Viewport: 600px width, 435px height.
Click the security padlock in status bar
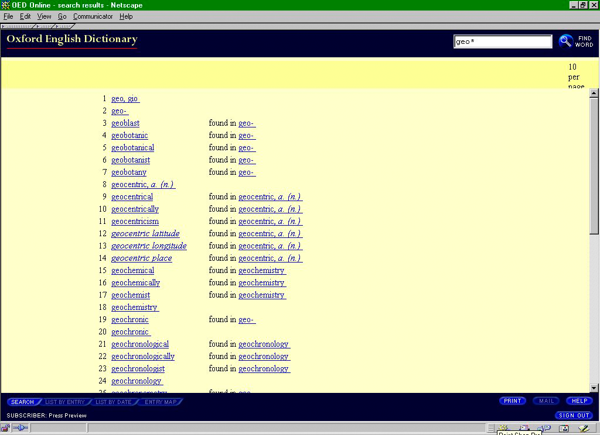click(x=6, y=429)
